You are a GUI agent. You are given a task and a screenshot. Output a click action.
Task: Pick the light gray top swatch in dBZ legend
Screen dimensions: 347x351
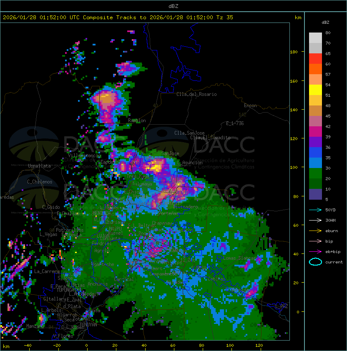click(x=315, y=38)
